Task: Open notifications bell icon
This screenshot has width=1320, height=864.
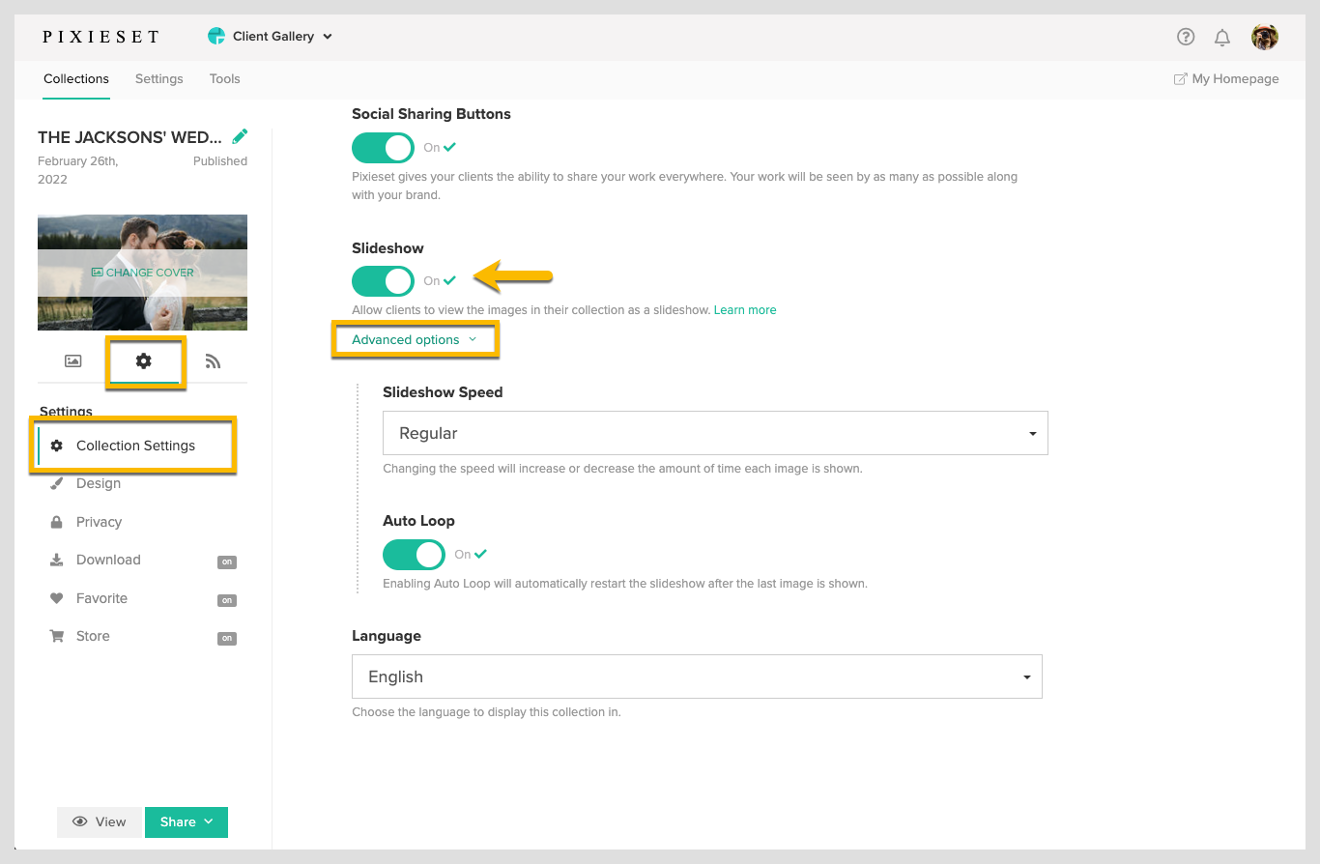Action: [x=1222, y=38]
